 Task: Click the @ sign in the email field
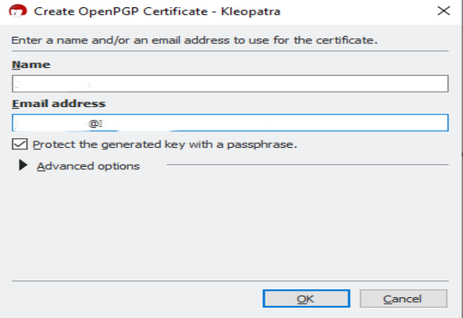coord(94,124)
